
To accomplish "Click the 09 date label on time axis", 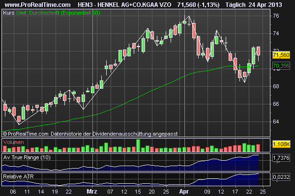I will (207, 192).
